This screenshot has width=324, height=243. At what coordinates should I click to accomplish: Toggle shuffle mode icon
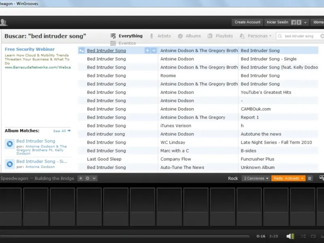coord(303,236)
